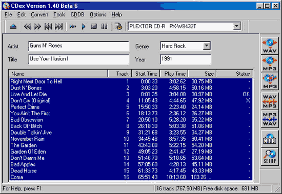Eject the CD with the eject icon
282x194 pixels.
tap(13, 27)
